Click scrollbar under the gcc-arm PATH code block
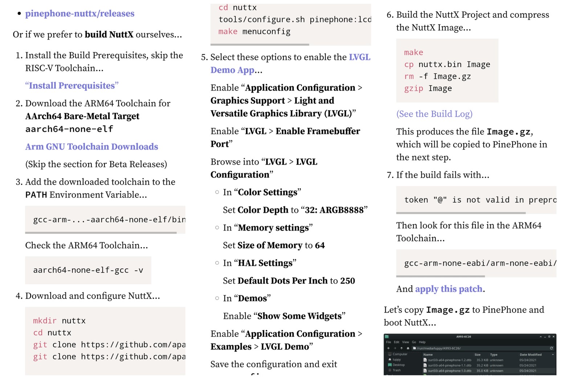 point(101,232)
